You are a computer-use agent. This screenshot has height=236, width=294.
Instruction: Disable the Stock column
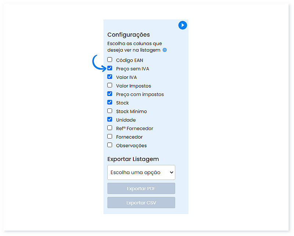point(110,102)
